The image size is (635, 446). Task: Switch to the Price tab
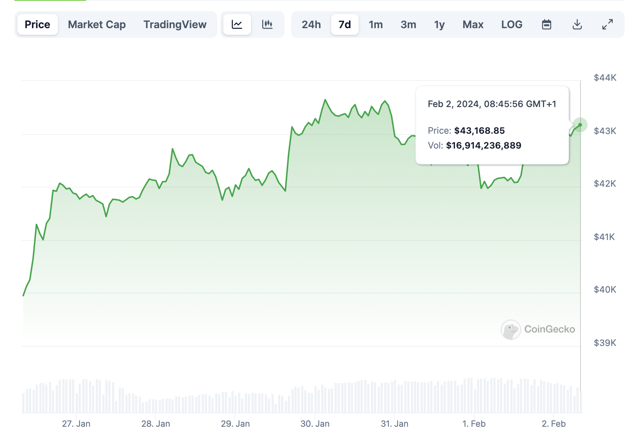tap(37, 24)
